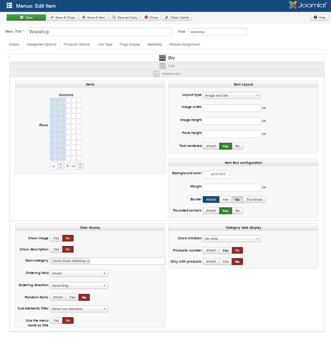Select the Inherit (div) layout icon

pyautogui.click(x=156, y=74)
